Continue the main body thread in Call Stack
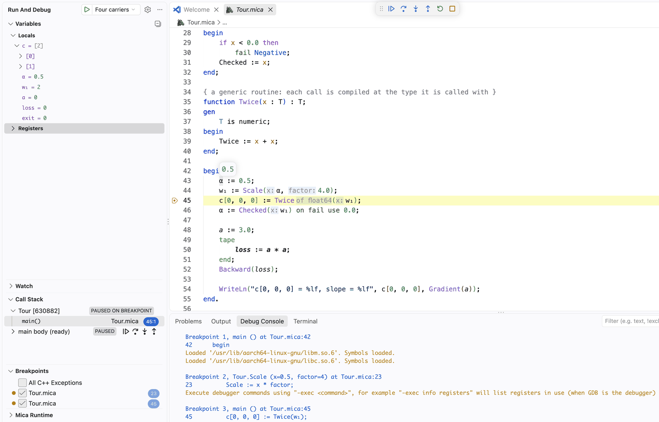Viewport: 659px width, 422px height. click(x=126, y=332)
